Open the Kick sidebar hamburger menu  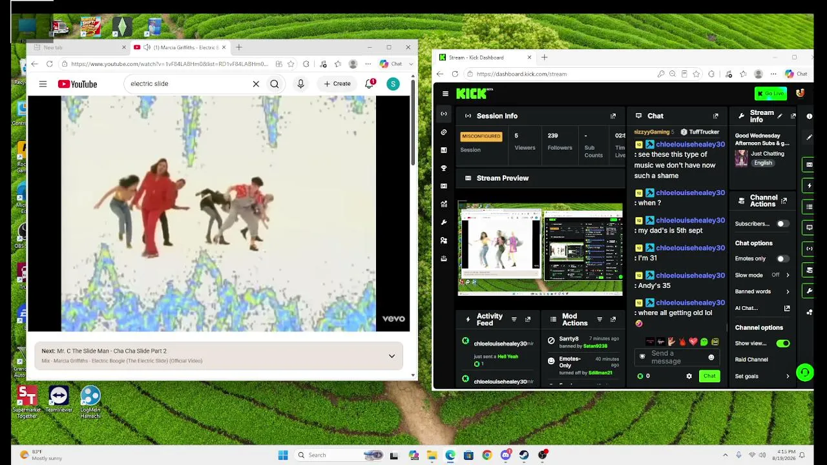click(x=445, y=94)
